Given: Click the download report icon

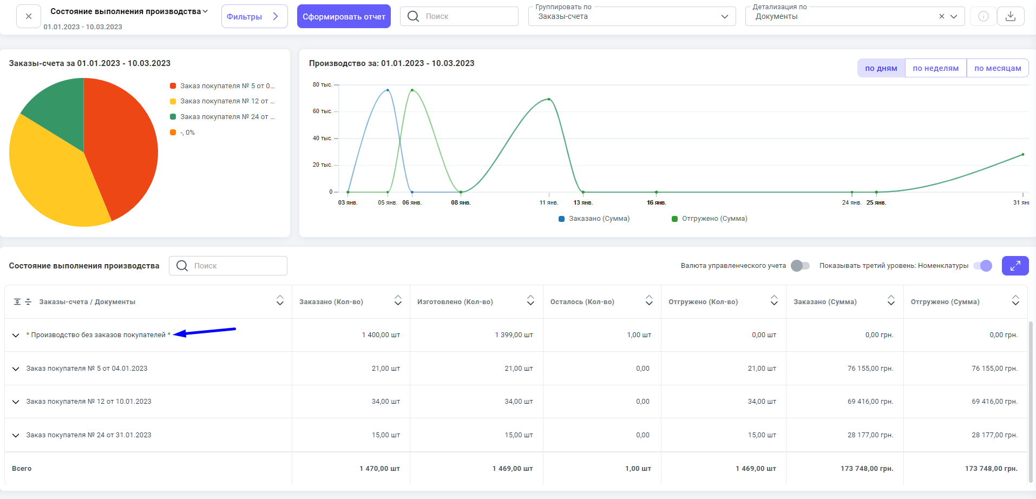Looking at the screenshot, I should click(x=1010, y=16).
